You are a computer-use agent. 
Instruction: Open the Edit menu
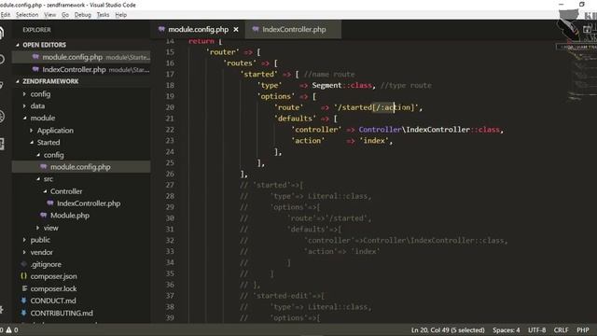pos(6,15)
